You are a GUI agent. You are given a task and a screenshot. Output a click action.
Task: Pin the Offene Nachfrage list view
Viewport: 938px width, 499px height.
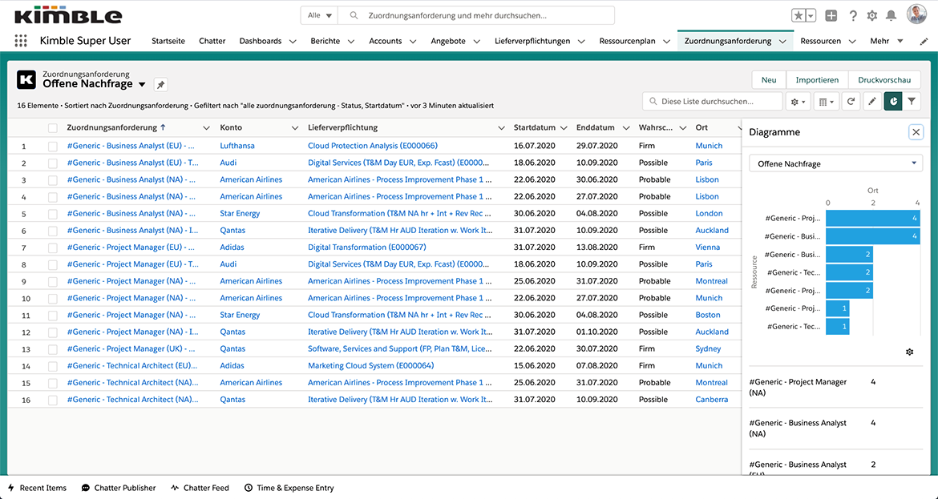click(160, 85)
